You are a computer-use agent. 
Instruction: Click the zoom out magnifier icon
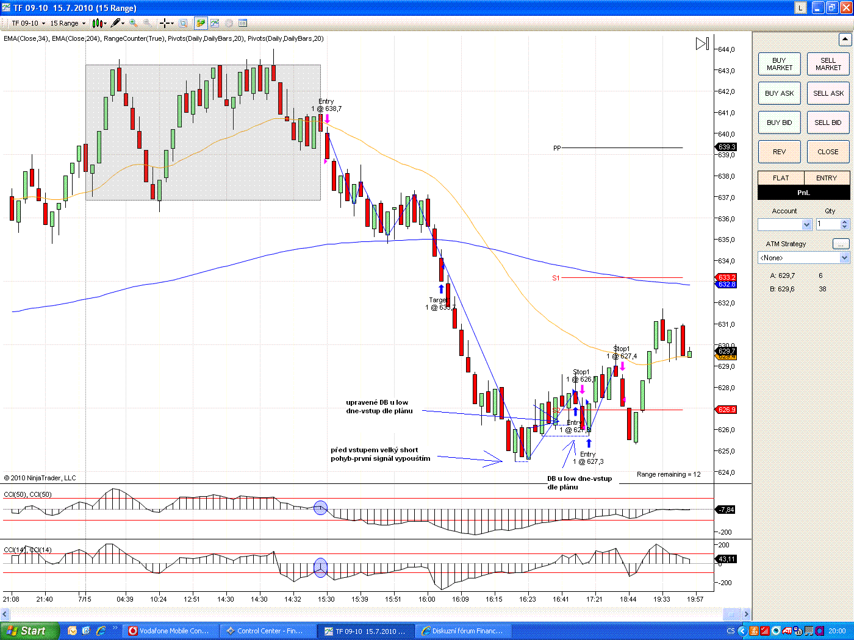(148, 23)
